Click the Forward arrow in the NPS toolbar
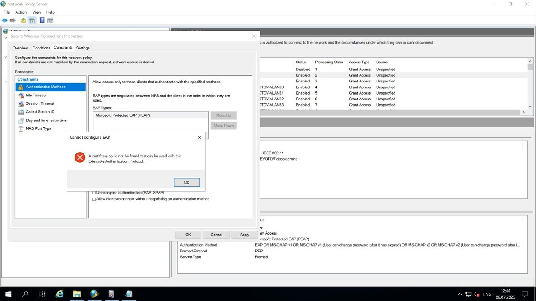 tap(13, 21)
